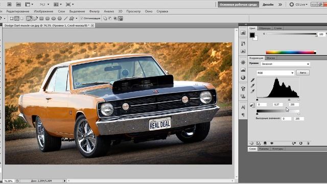The height and width of the screenshot is (184, 327).
Task: Click the Авто button in Levels
Action: [303, 73]
